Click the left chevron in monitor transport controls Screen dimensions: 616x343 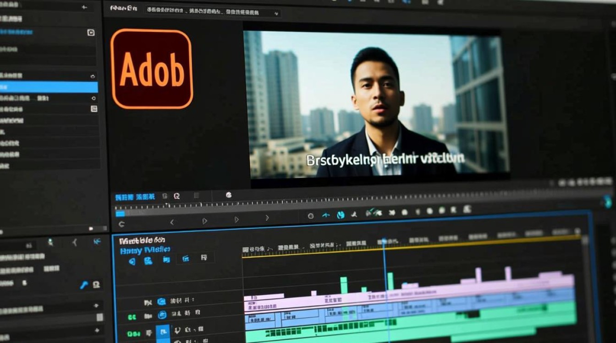tap(172, 222)
